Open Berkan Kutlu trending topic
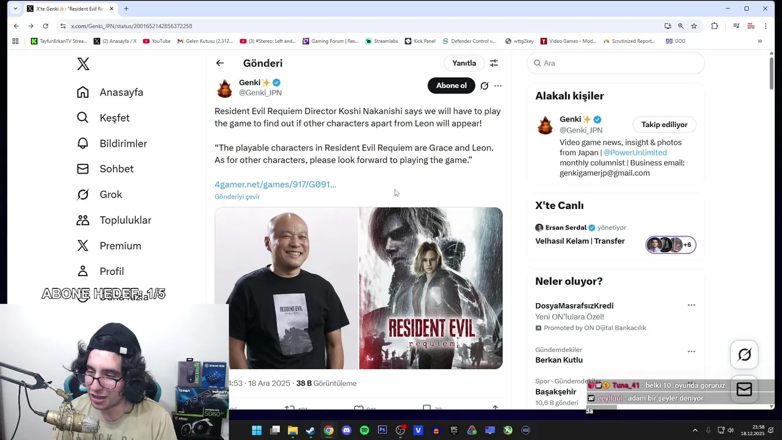This screenshot has width=782, height=440. tap(559, 360)
